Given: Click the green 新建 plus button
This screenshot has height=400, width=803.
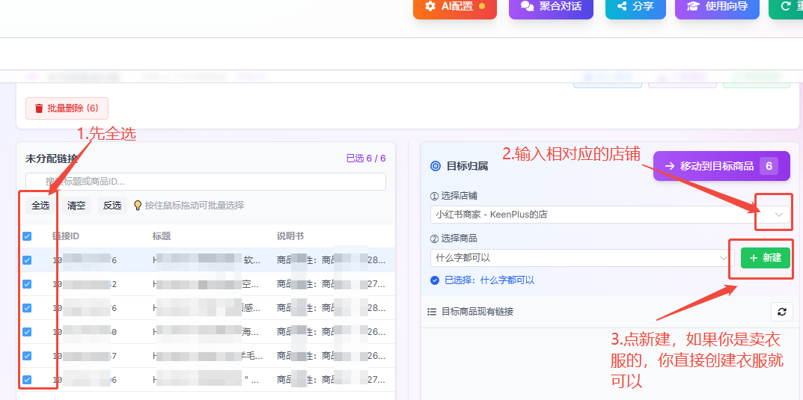Looking at the screenshot, I should click(765, 257).
